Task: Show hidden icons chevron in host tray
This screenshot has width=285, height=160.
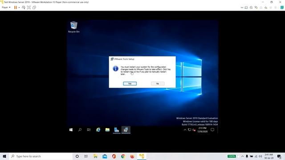Action: [x=242, y=156]
